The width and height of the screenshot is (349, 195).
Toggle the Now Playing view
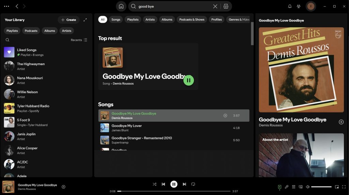(x=279, y=187)
